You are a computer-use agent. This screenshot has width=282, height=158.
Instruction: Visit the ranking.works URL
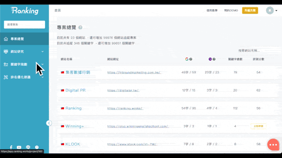tap(125, 108)
